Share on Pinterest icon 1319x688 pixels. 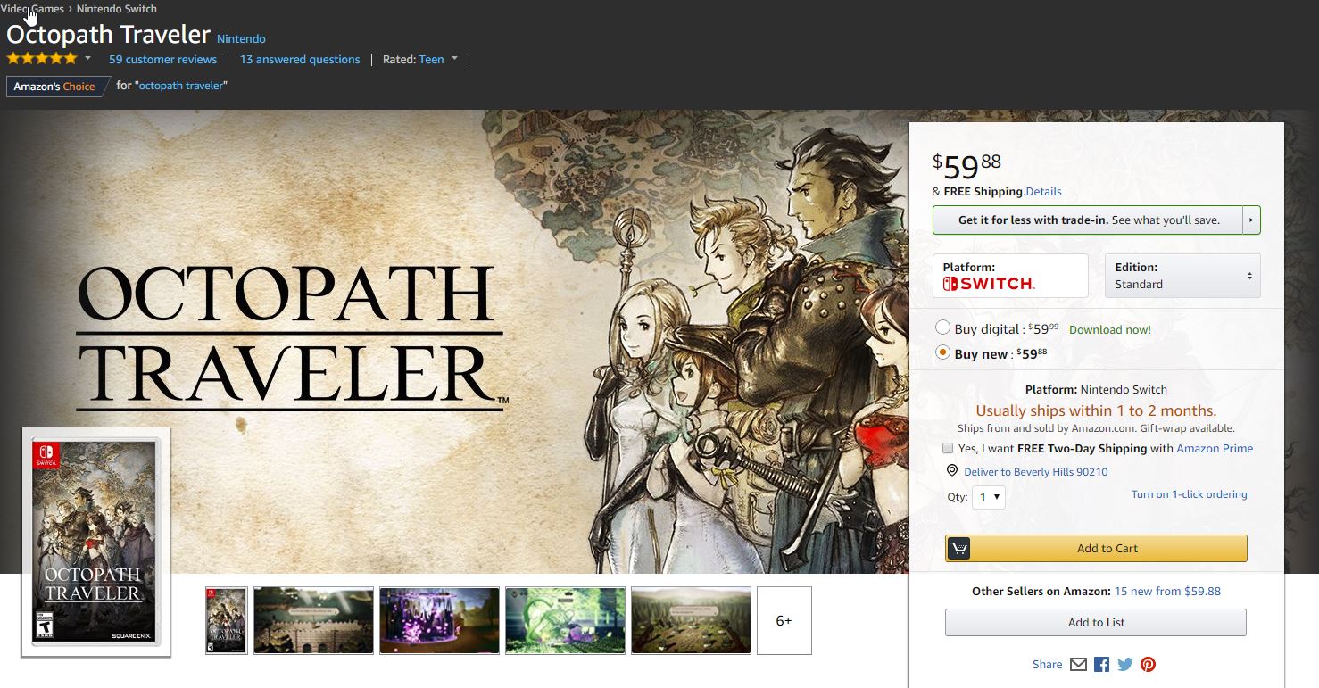(x=1148, y=665)
